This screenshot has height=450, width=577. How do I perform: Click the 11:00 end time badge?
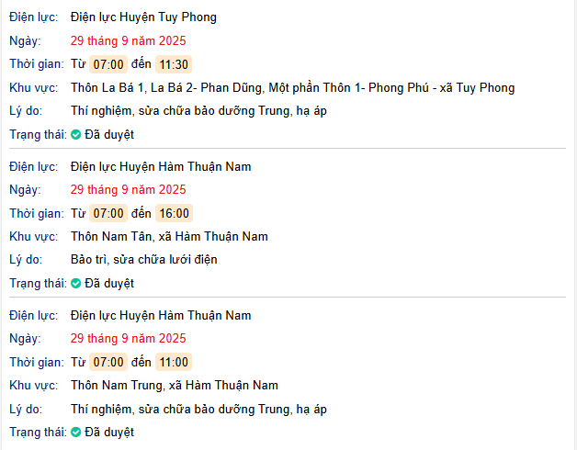[174, 362]
